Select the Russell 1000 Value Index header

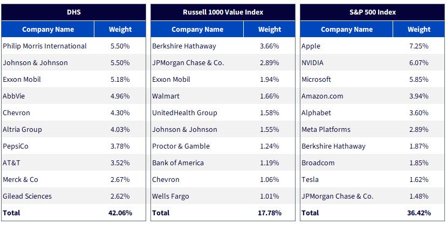(x=223, y=12)
